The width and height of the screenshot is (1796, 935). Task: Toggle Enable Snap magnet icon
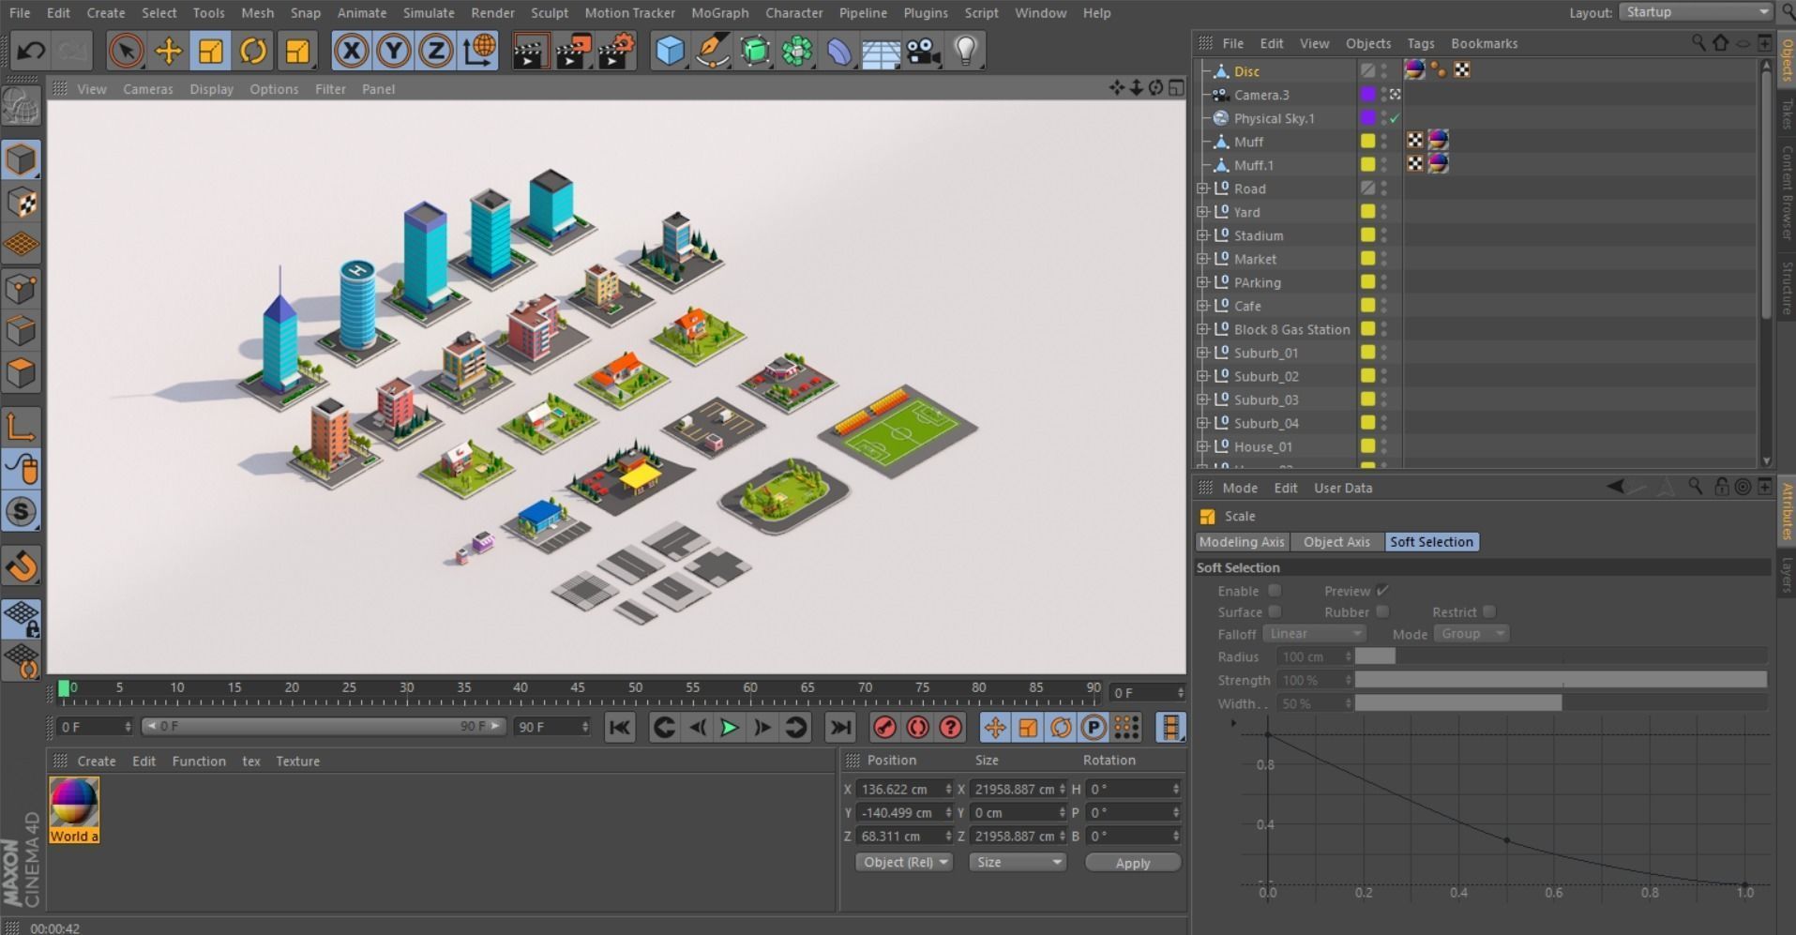(x=21, y=566)
